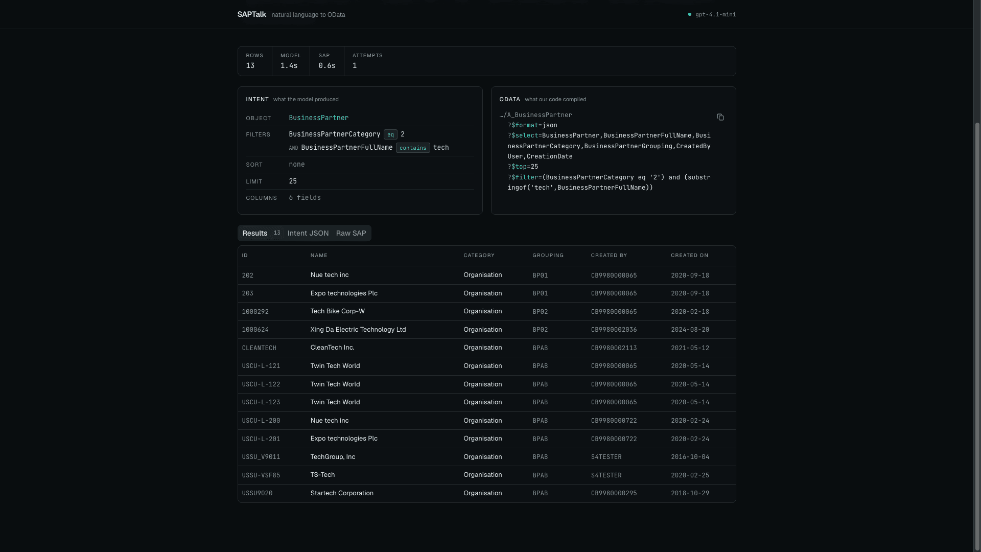Click the 'TS-Tech' name cell
This screenshot has height=552, width=981.
(x=322, y=475)
